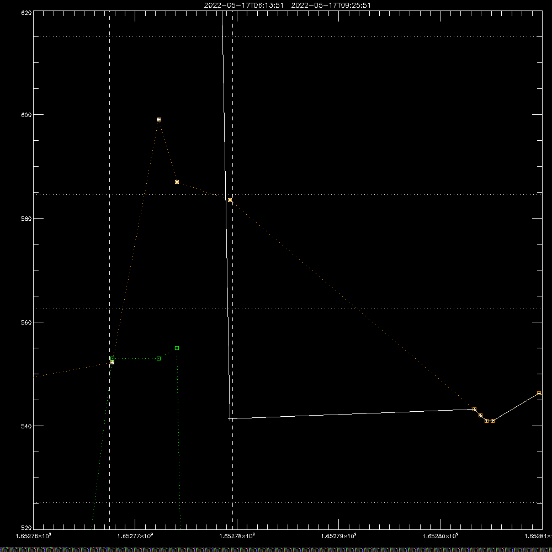Click the y-axis label 600
Viewport: 552px width, 552px height.
coord(26,115)
